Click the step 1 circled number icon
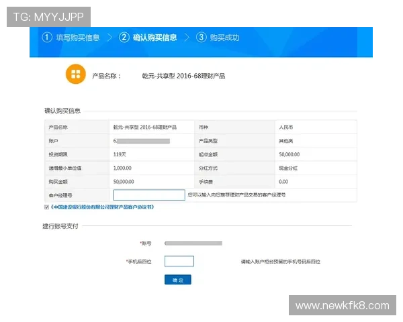This screenshot has width=403, height=322. pos(47,38)
